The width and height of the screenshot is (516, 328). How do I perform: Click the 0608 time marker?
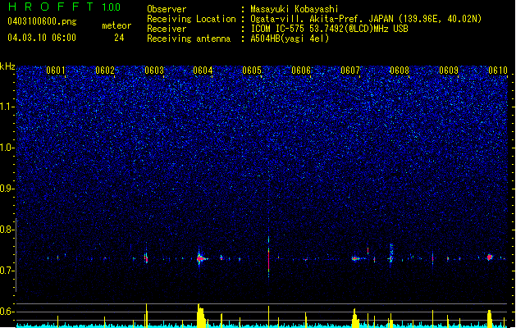tap(400, 70)
